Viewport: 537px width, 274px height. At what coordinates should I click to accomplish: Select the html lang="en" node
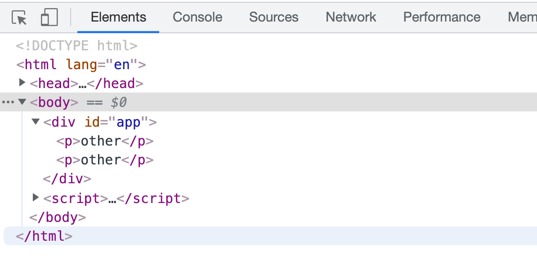pyautogui.click(x=81, y=64)
